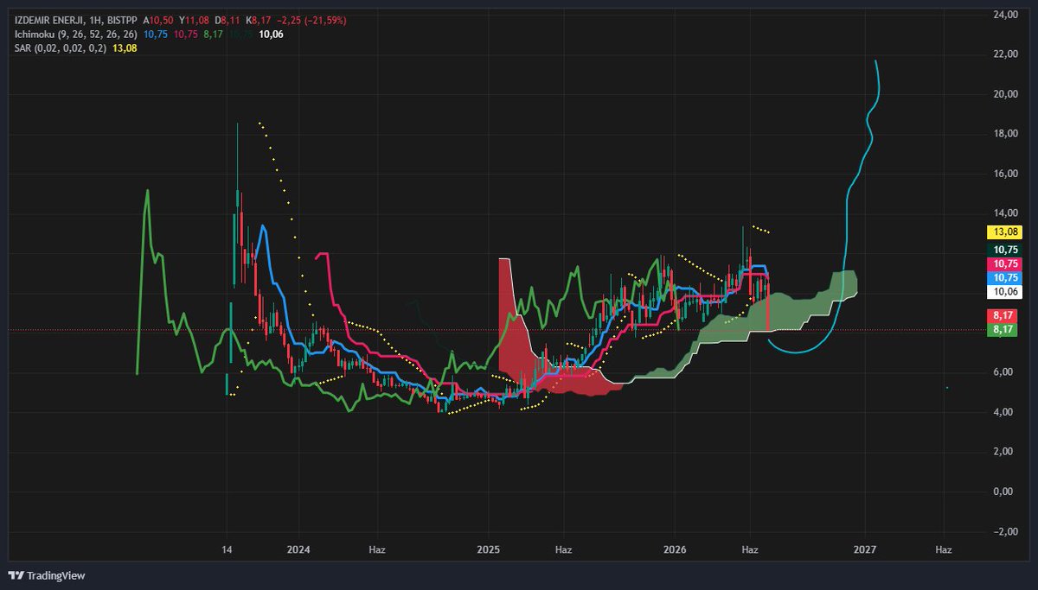Click the 0,00 price axis label

(1004, 492)
